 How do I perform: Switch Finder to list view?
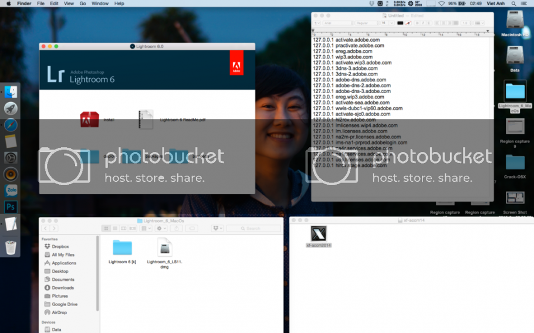pos(115,228)
